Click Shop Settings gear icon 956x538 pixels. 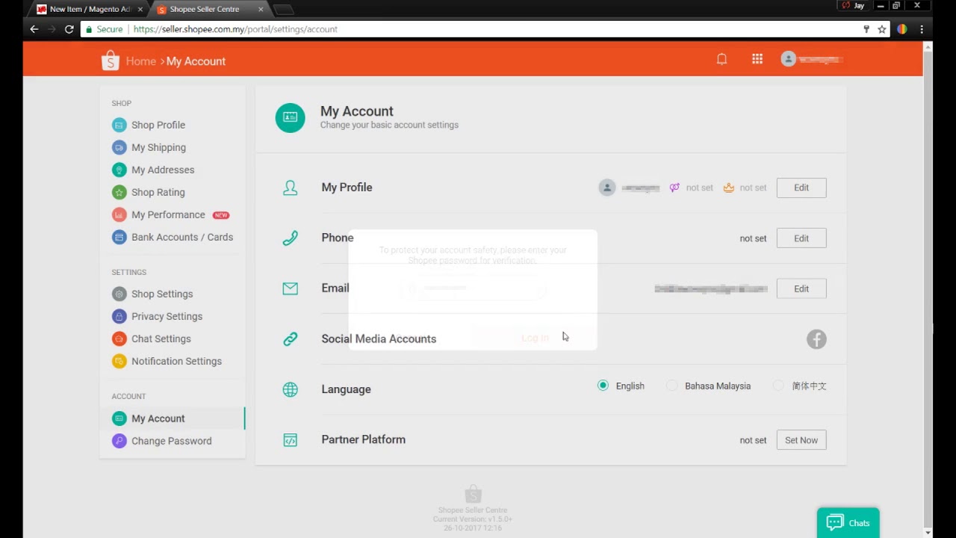click(119, 294)
